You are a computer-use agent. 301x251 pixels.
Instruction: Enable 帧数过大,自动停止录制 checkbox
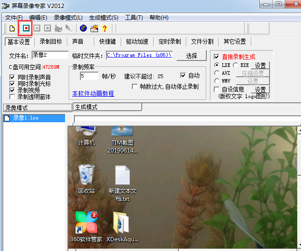135,87
